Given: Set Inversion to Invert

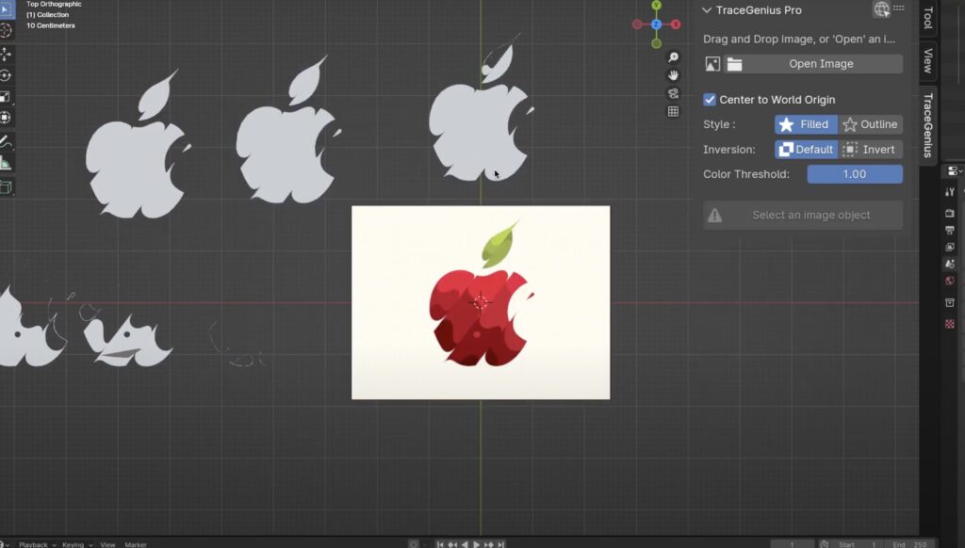Looking at the screenshot, I should (x=871, y=150).
